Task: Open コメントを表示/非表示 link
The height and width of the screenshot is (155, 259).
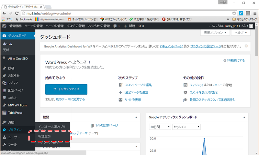Action: (204, 92)
